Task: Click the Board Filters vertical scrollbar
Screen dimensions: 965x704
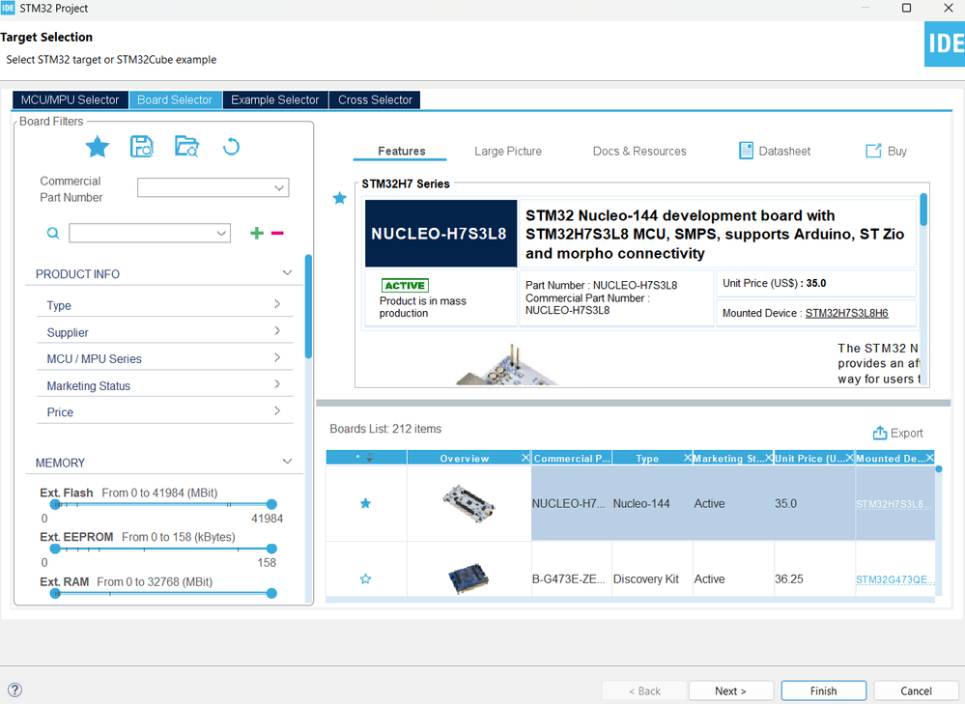Action: 308,306
